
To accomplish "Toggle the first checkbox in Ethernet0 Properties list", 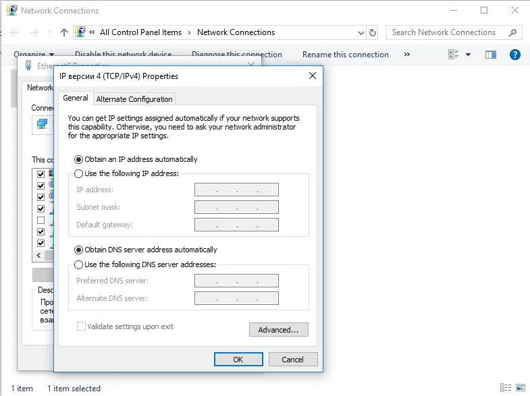I will pyautogui.click(x=41, y=174).
